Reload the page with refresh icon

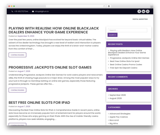[104, 6]
